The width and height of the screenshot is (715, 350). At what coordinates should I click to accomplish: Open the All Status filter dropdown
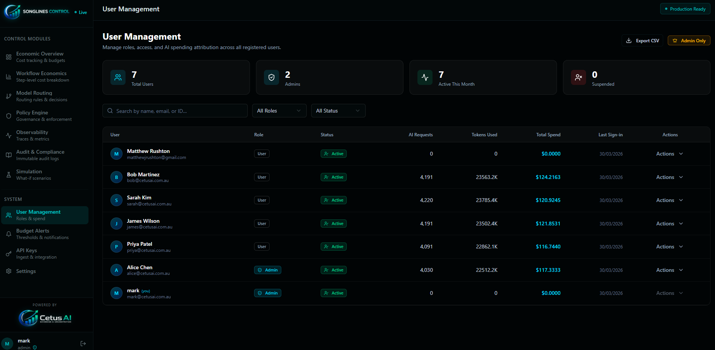(x=338, y=110)
